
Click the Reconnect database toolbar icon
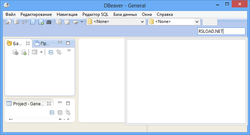[17, 22]
